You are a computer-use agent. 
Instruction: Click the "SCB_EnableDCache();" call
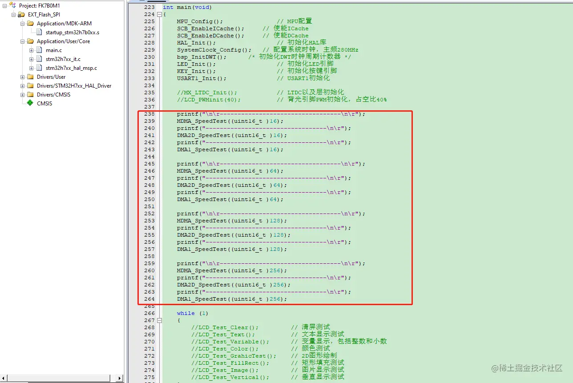[210, 36]
